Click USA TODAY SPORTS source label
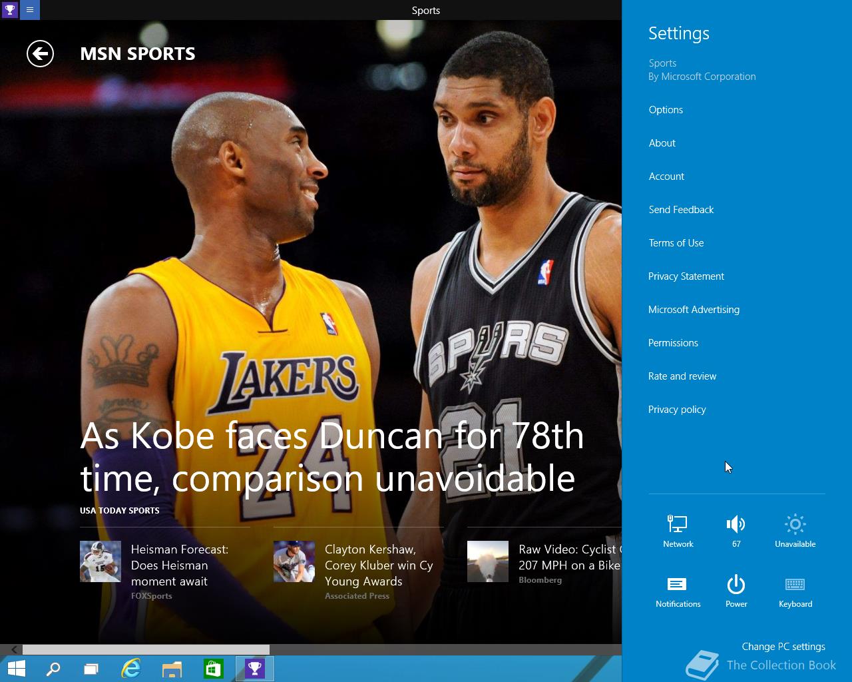The image size is (852, 682). (120, 510)
